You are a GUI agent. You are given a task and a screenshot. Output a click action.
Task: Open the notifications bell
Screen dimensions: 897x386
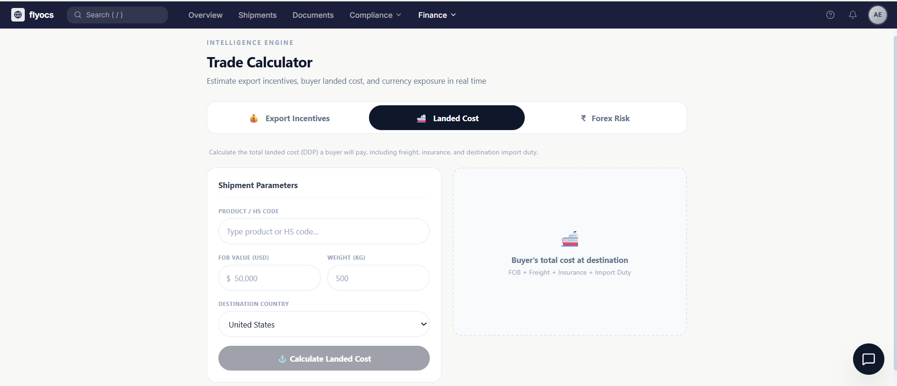853,15
